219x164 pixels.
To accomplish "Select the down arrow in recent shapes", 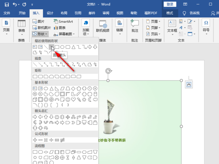I will point(95,47).
